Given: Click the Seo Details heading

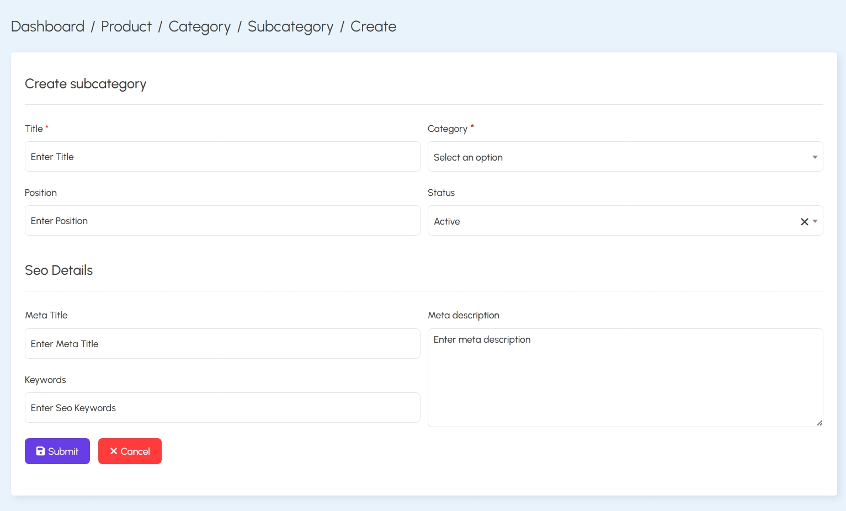Looking at the screenshot, I should click(x=59, y=270).
